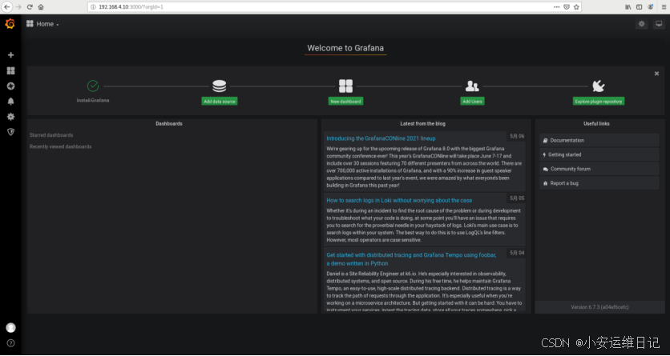670x356 pixels.
Task: Click the New dashboard button
Action: tap(345, 102)
